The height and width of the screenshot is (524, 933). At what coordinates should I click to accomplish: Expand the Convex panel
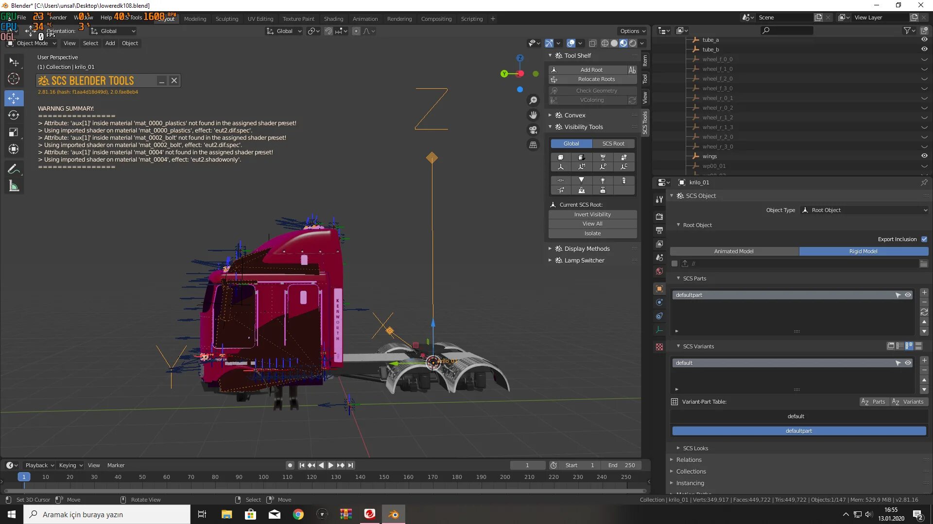[574, 115]
